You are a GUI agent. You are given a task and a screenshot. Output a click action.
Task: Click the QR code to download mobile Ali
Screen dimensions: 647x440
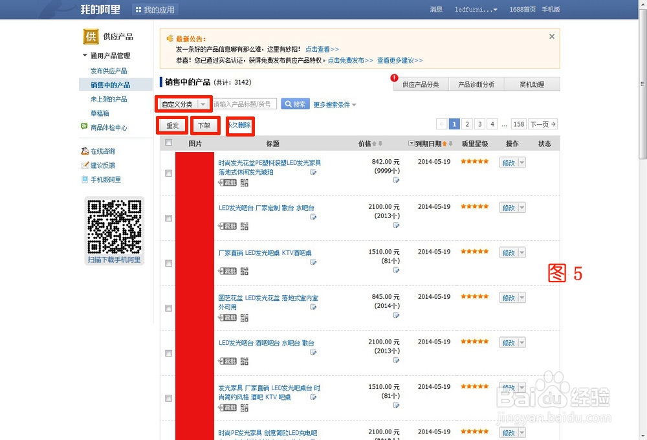[115, 226]
